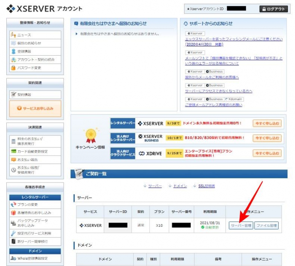Click the credit card icon beside カード自動更新設定

13,151
